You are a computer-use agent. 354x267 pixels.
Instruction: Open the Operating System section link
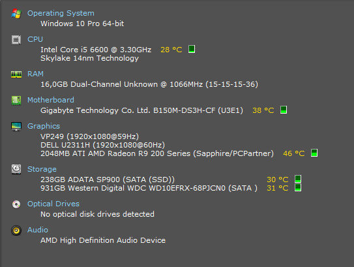pyautogui.click(x=61, y=13)
